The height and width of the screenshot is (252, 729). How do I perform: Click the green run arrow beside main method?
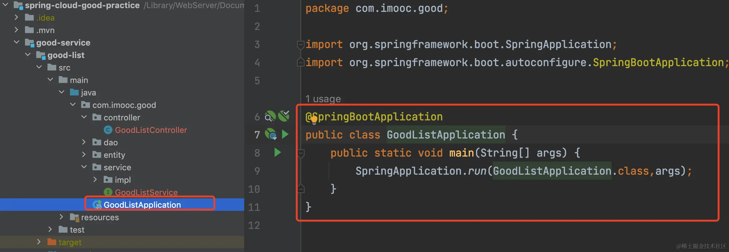coord(277,153)
